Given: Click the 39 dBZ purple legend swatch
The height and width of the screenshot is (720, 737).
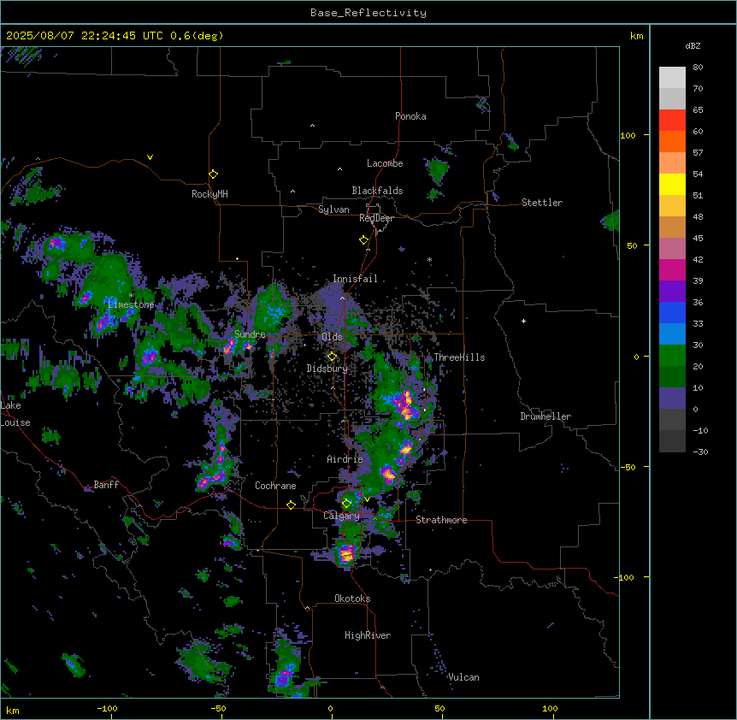Looking at the screenshot, I should pos(672,291).
